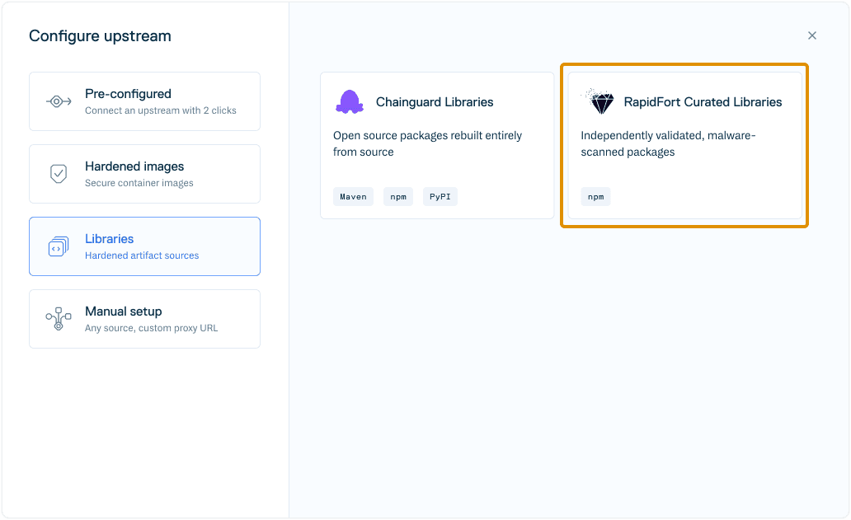Click the Pre-configured upstream connector icon

tap(59, 101)
